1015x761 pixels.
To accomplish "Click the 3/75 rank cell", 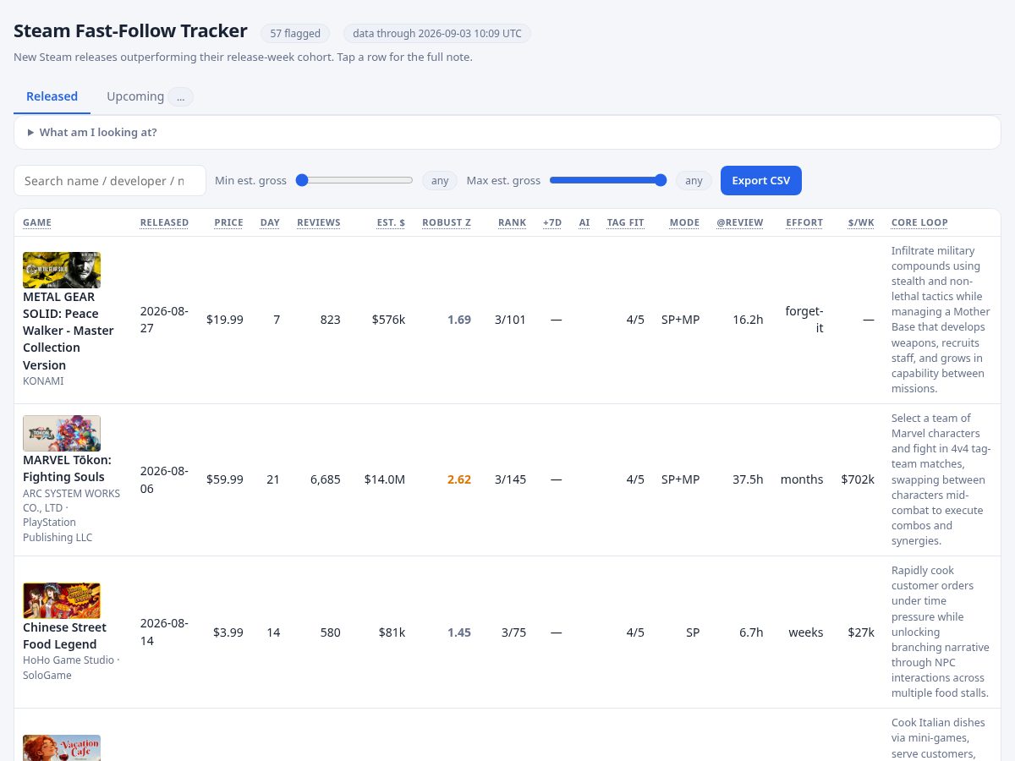I will pos(513,632).
